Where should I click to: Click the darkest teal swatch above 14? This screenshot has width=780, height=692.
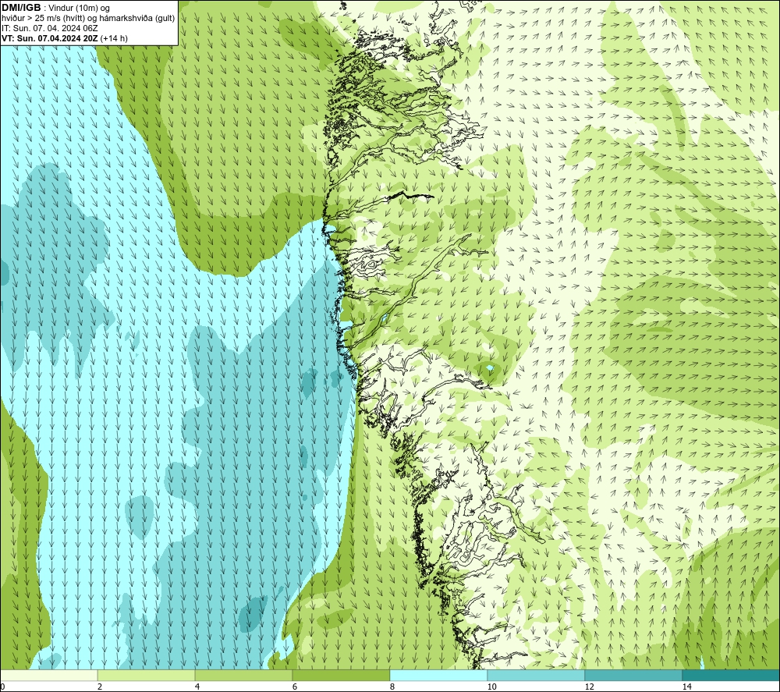pyautogui.click(x=731, y=676)
